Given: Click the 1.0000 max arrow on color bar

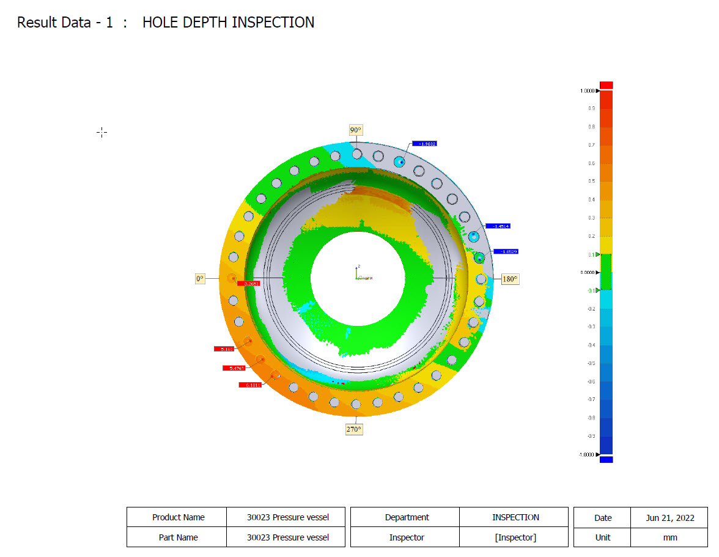Looking at the screenshot, I should click(597, 91).
